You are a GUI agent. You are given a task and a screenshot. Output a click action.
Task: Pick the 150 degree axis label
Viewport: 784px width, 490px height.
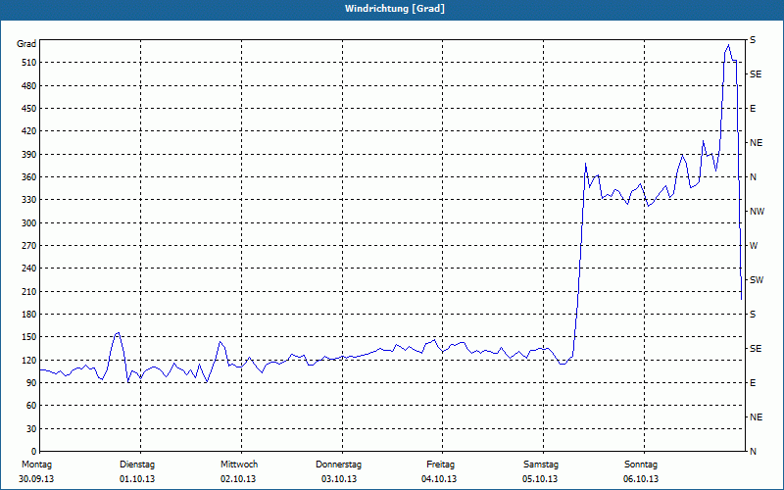click(x=28, y=337)
